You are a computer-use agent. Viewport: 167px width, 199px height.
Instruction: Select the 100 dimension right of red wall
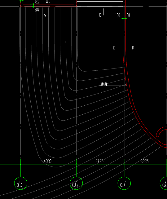point(128,15)
